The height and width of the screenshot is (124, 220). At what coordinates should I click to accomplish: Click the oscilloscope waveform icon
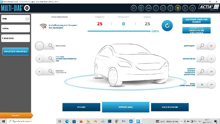click(x=163, y=8)
